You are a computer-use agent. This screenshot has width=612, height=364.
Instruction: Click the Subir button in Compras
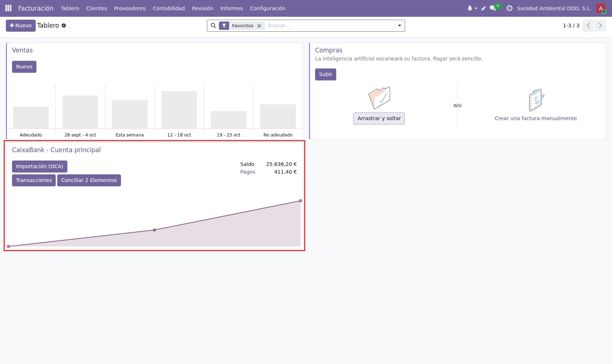[326, 74]
